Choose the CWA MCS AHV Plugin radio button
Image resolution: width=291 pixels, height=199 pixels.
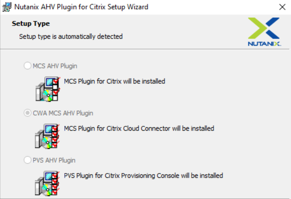(27, 113)
